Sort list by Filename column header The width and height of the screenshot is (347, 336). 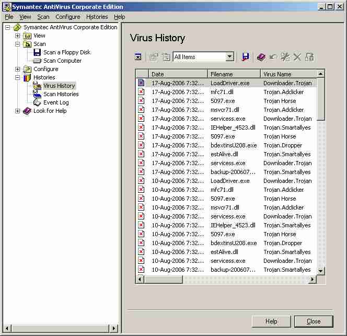coord(234,74)
